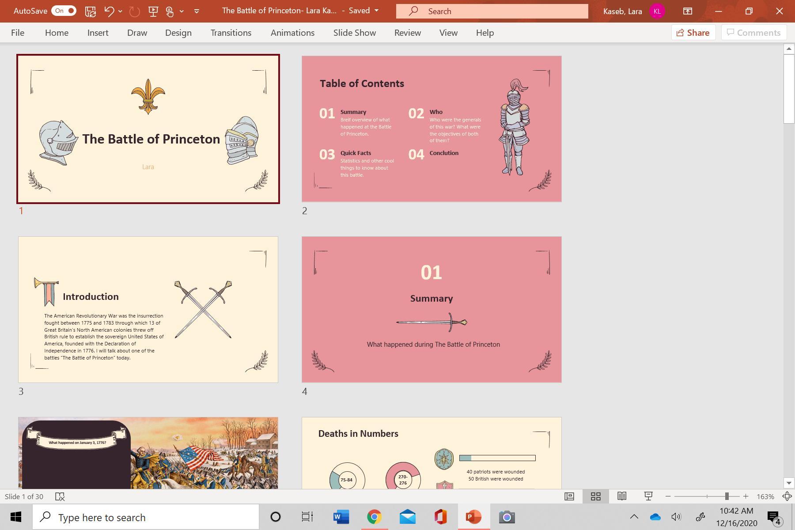The image size is (795, 530).
Task: Open Customize Quick Access Toolbar dropdown
Action: click(x=197, y=11)
